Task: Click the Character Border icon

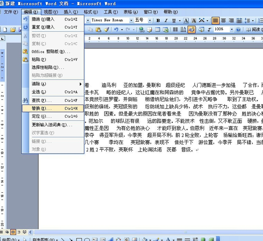Action: pos(186,20)
